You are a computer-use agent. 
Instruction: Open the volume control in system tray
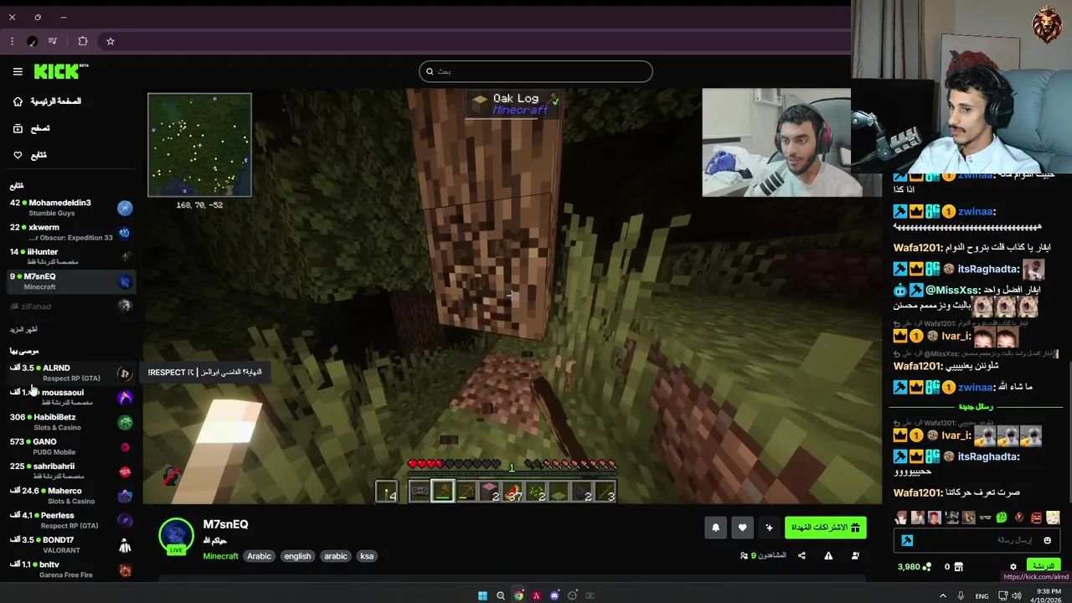[1017, 595]
